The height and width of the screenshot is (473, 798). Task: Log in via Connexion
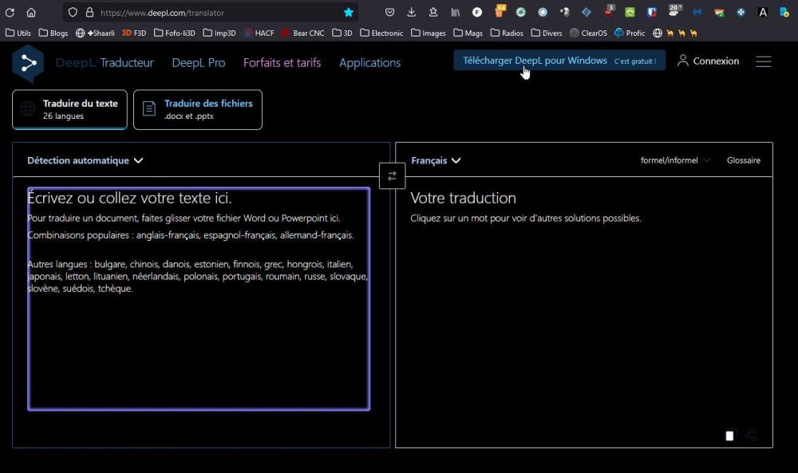[x=716, y=61]
